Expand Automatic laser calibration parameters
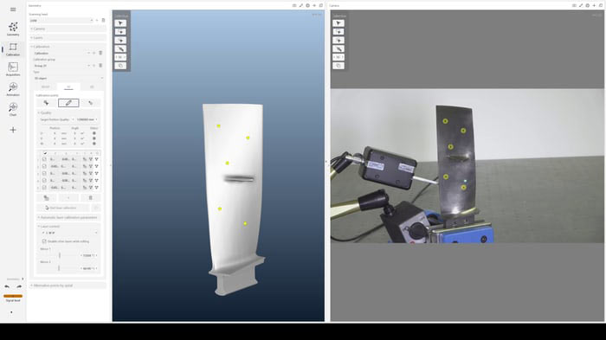This screenshot has width=606, height=340. (68, 217)
